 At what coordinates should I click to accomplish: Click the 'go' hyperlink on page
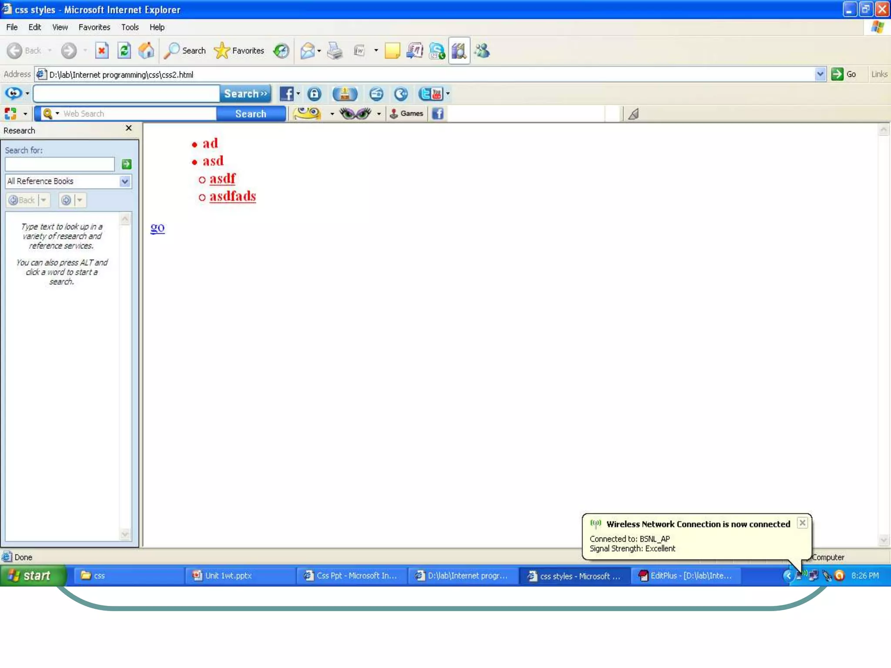[157, 227]
